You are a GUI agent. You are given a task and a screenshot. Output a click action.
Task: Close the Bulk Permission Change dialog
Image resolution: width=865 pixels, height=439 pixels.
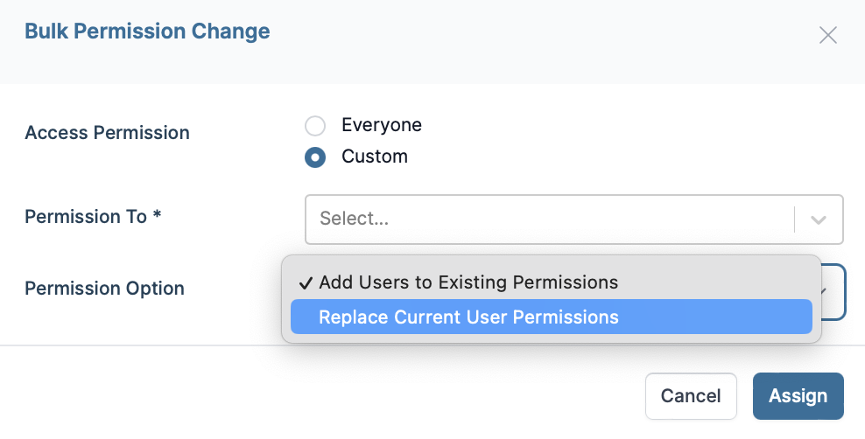(x=827, y=35)
